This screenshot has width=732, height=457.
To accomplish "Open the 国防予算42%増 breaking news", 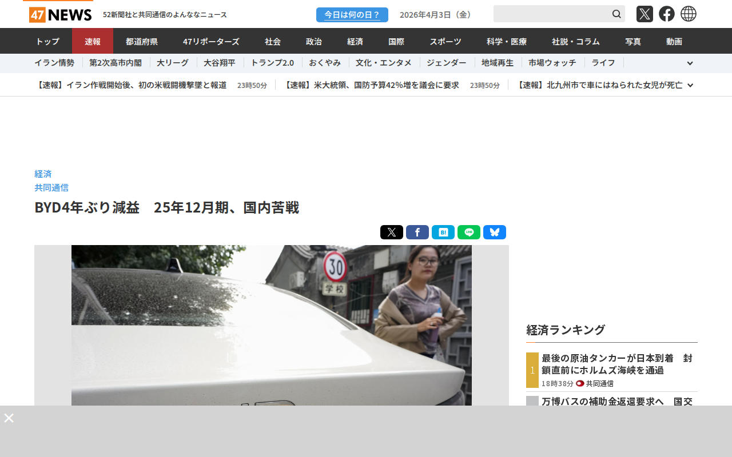I will click(371, 85).
